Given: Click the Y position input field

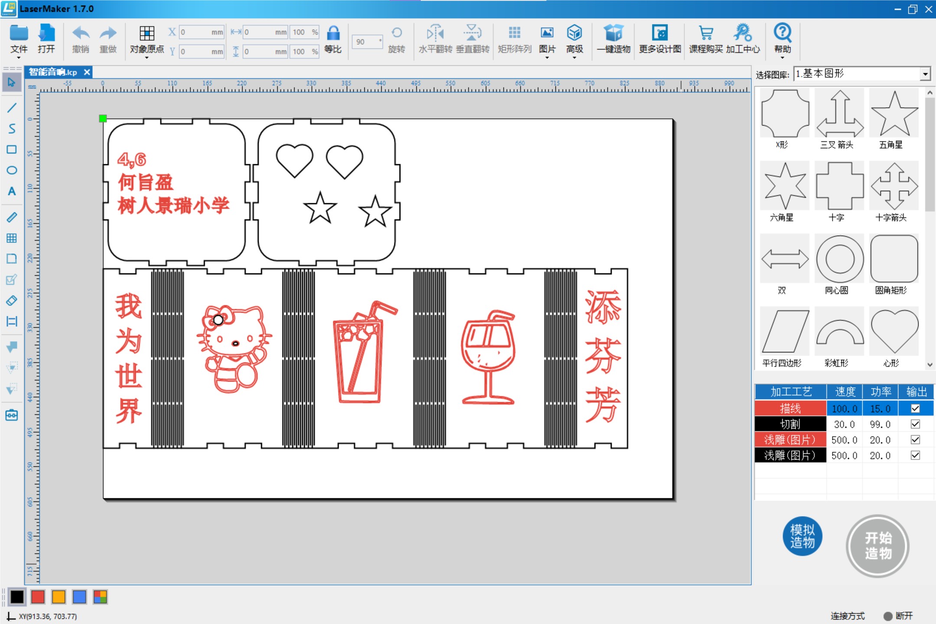Looking at the screenshot, I should 201,52.
